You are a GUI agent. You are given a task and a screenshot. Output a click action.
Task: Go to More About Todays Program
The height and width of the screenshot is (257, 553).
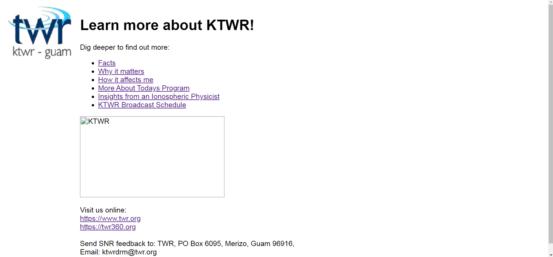click(x=144, y=88)
